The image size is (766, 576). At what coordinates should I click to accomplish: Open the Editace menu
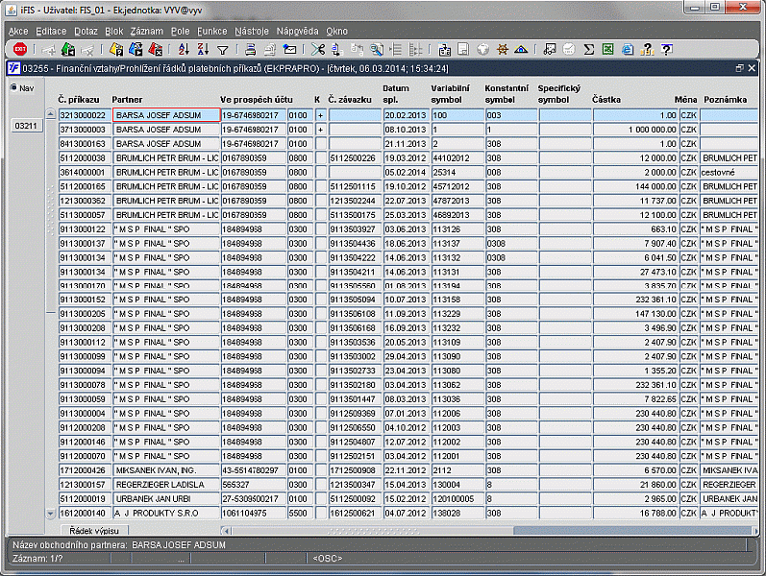[x=51, y=32]
